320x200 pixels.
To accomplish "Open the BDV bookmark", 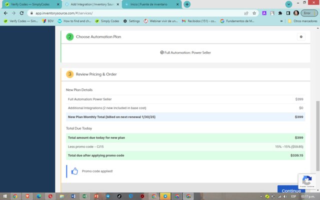I will [x=48, y=21].
